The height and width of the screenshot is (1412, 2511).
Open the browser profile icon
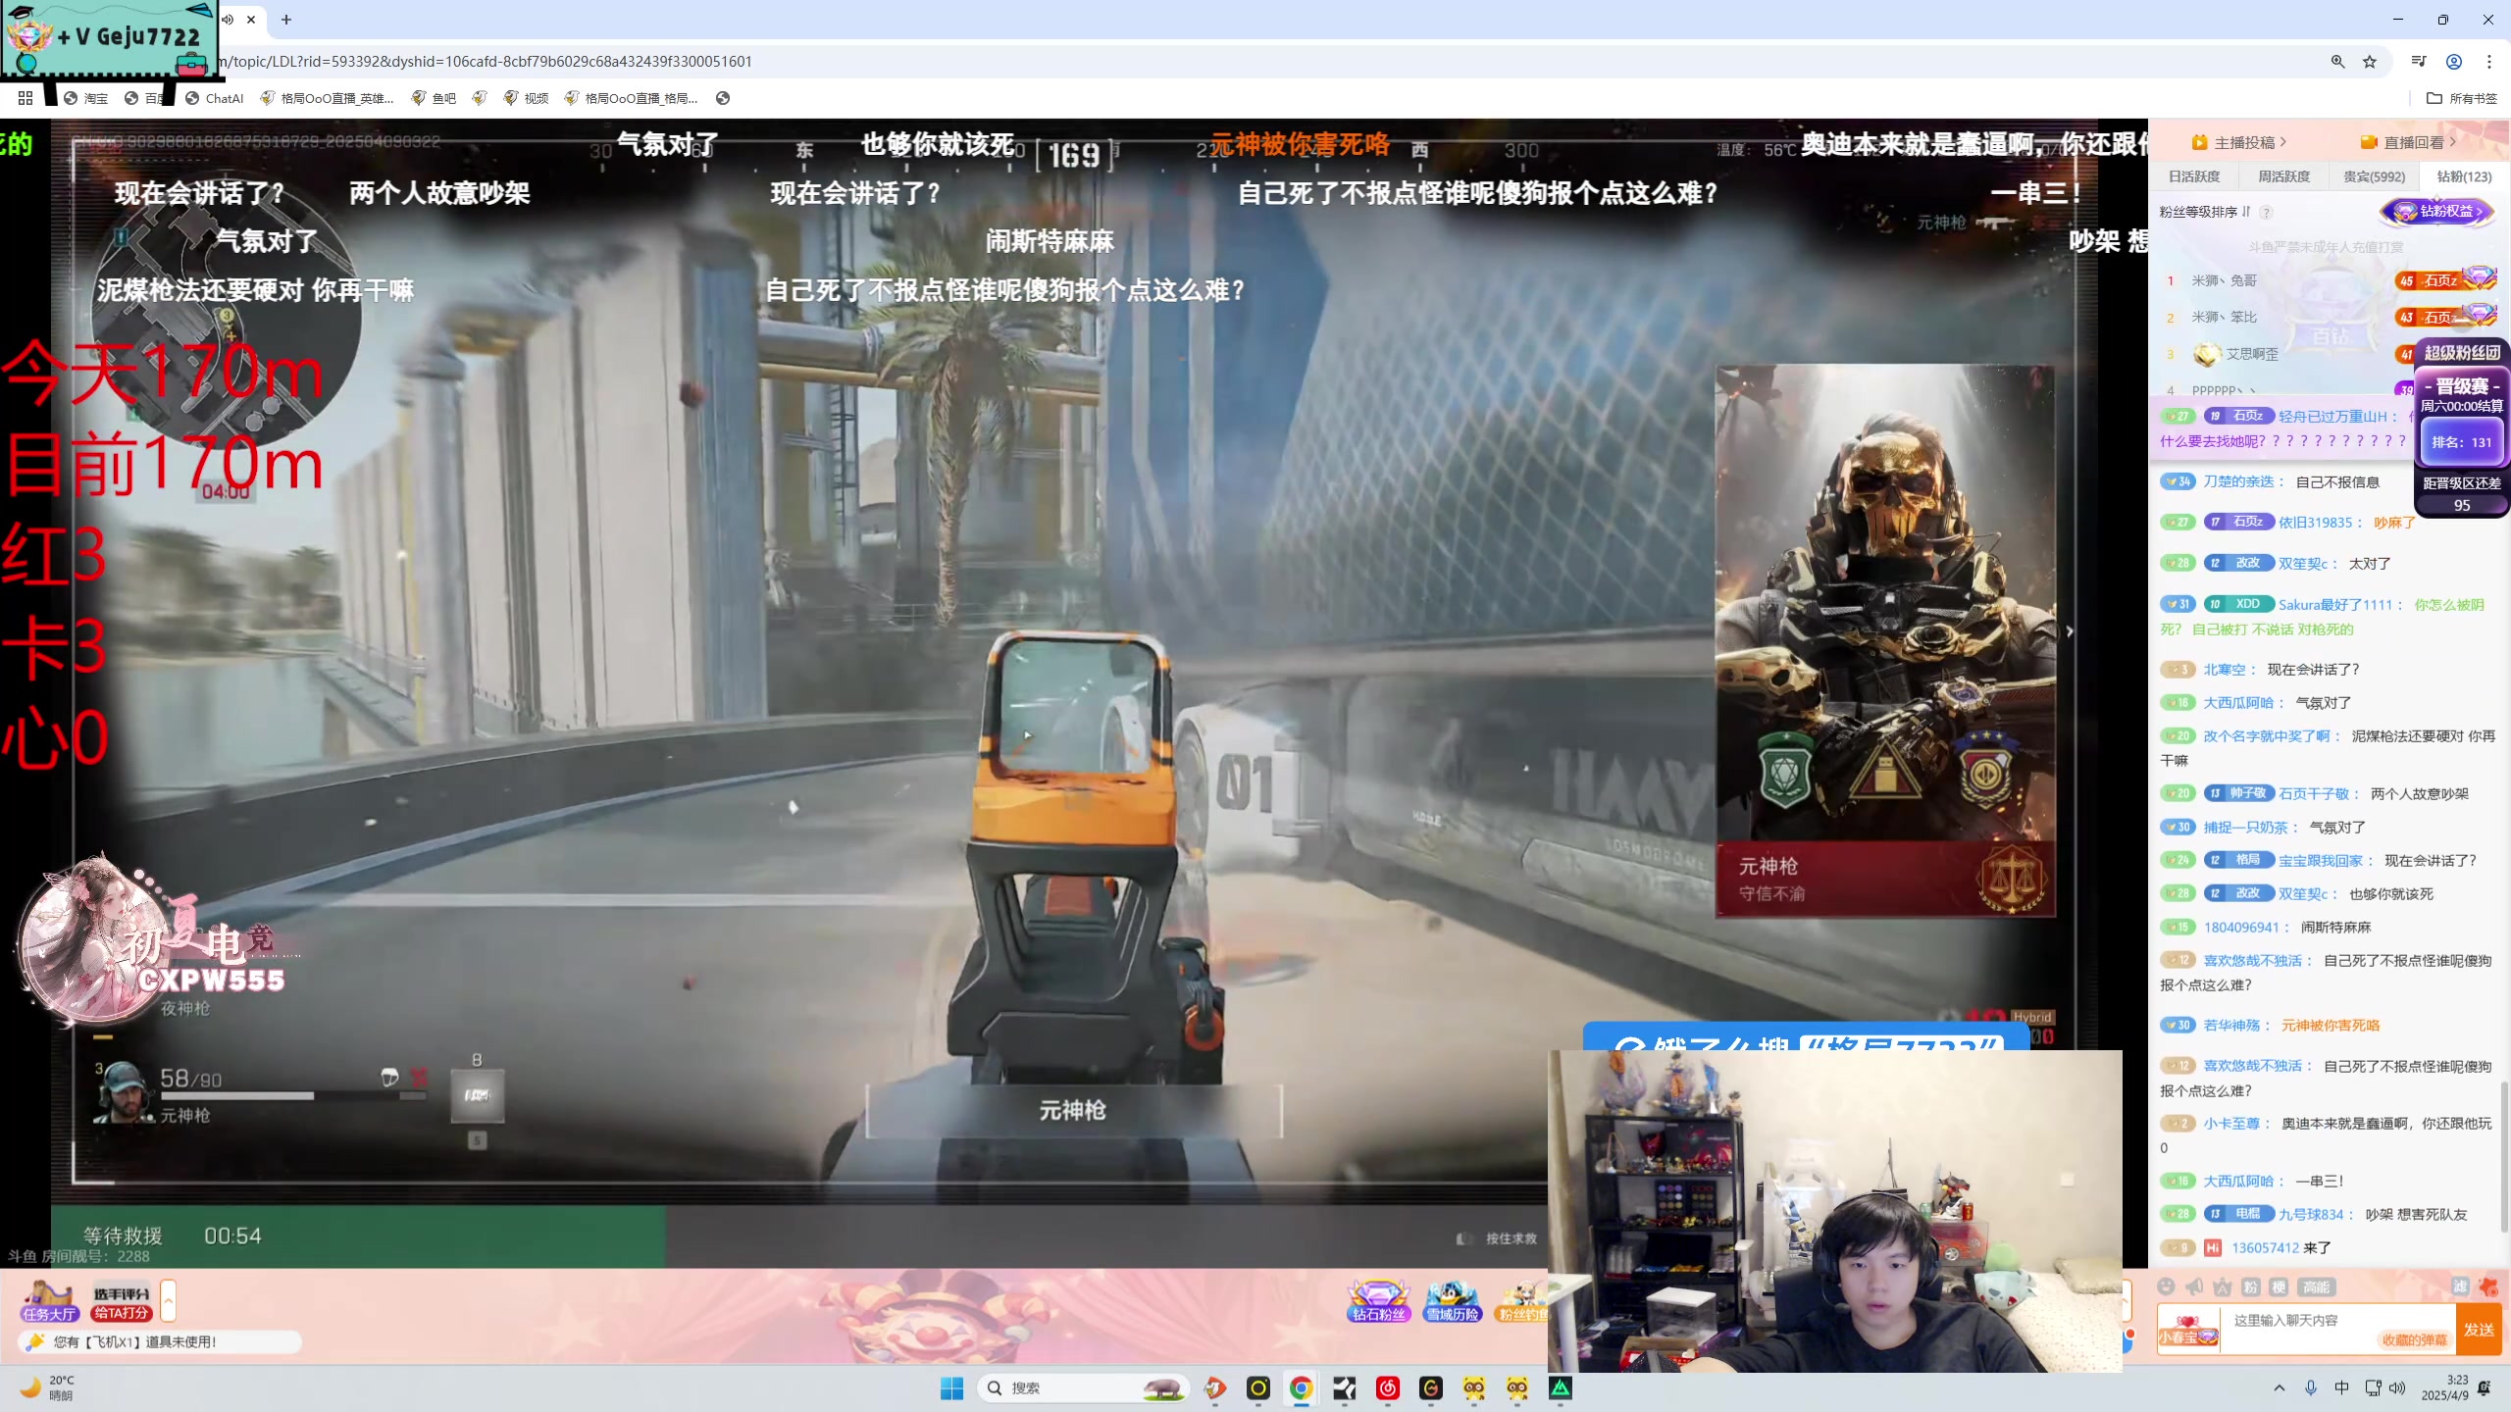[2454, 61]
